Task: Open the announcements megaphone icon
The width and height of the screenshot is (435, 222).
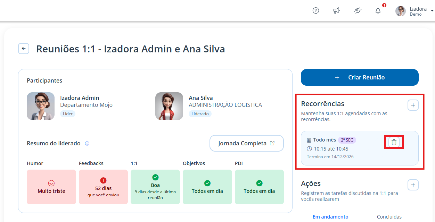Action: [x=336, y=11]
